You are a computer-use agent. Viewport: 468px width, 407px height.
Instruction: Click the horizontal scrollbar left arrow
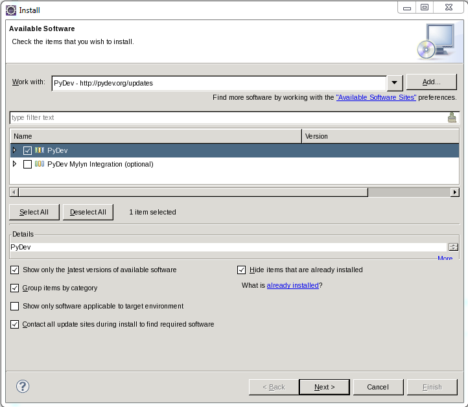pyautogui.click(x=14, y=192)
